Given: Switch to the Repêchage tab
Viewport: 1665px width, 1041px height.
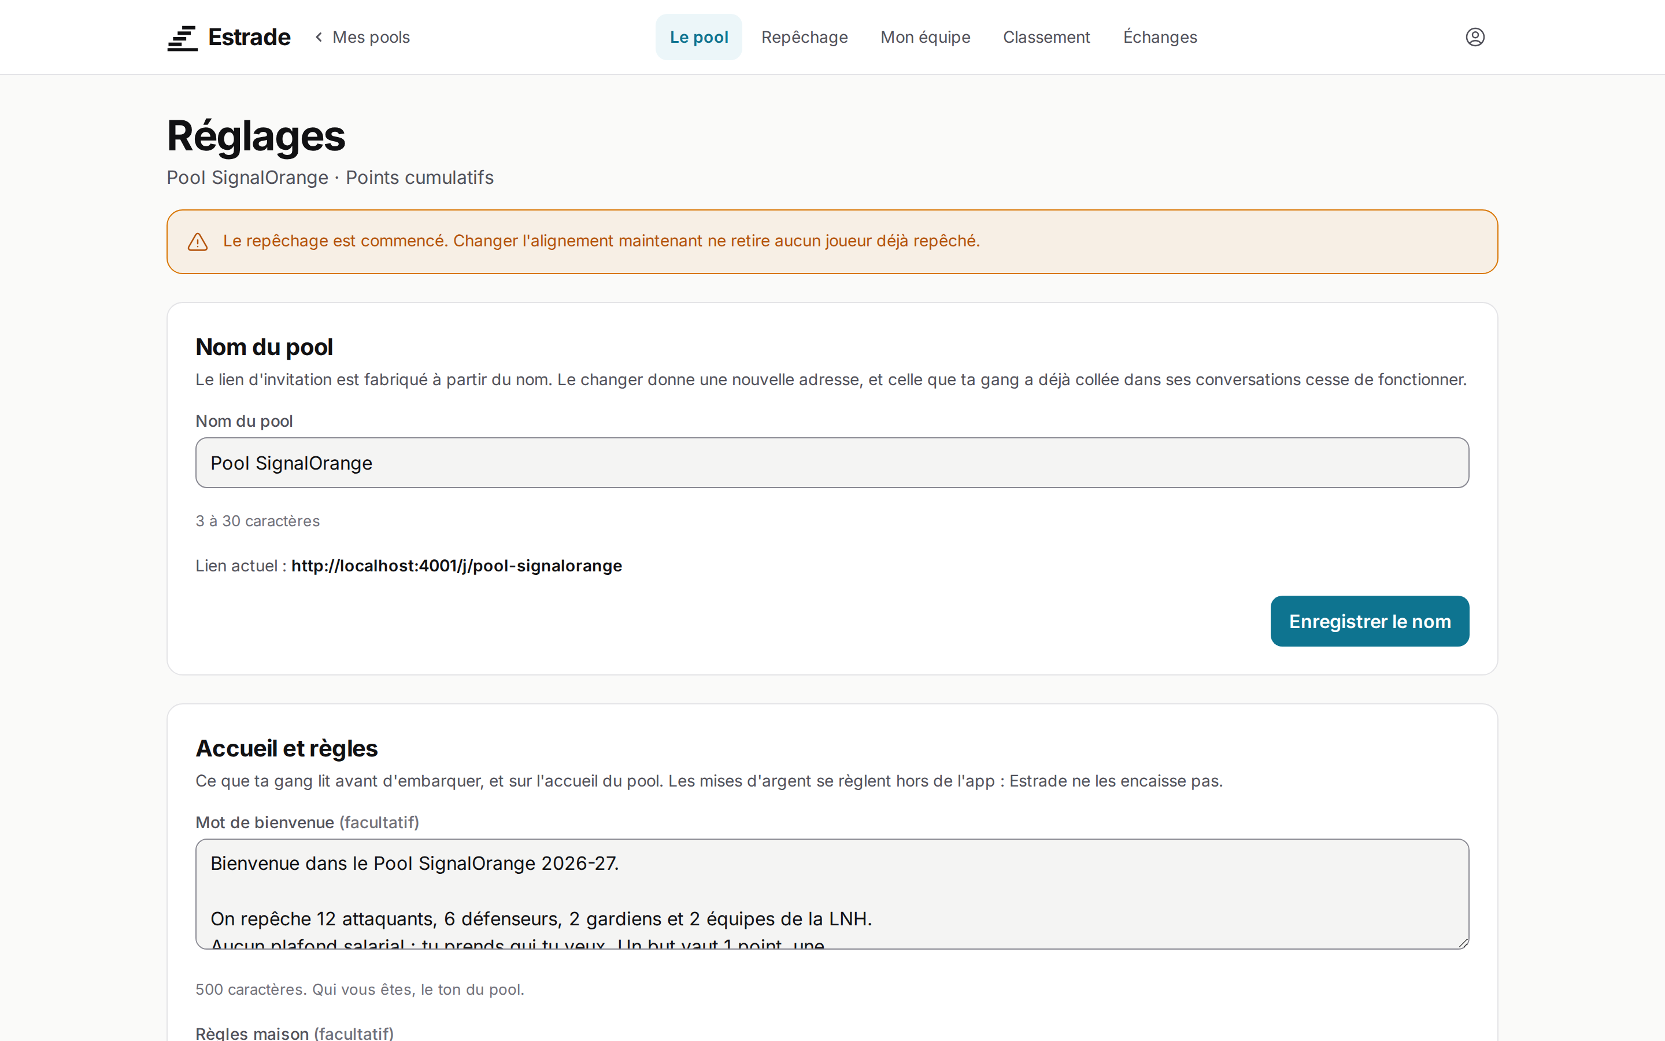Looking at the screenshot, I should coord(804,37).
